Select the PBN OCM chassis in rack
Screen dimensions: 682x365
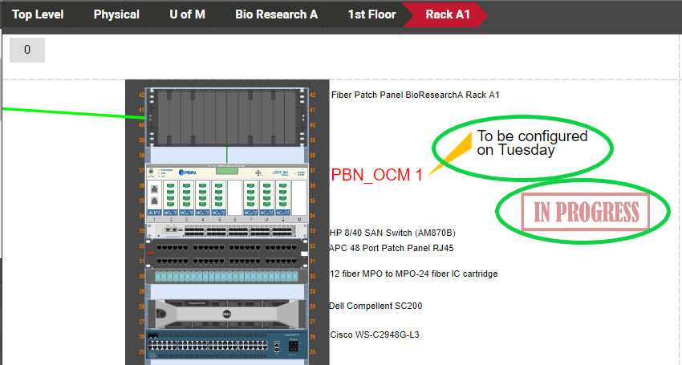coord(226,193)
